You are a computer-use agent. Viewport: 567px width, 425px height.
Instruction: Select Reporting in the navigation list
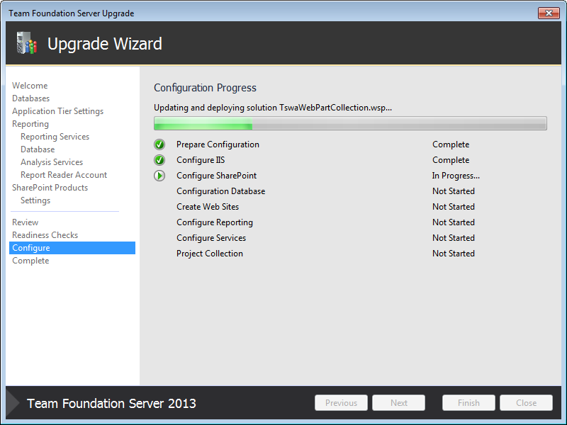(30, 124)
